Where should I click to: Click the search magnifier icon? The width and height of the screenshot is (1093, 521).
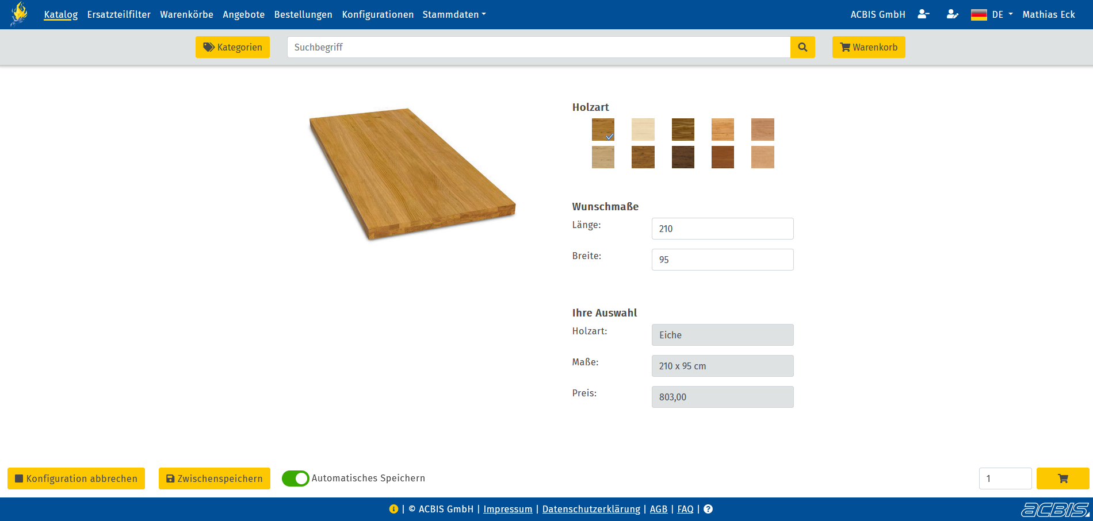tap(802, 47)
